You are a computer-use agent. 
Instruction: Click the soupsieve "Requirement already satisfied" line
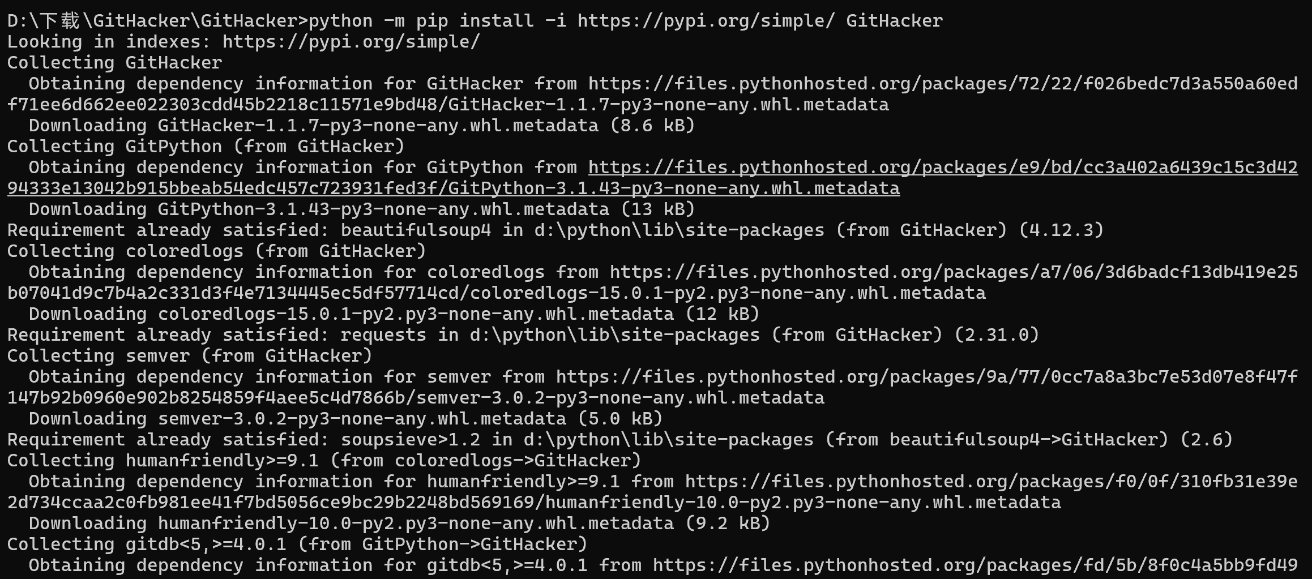click(x=619, y=440)
